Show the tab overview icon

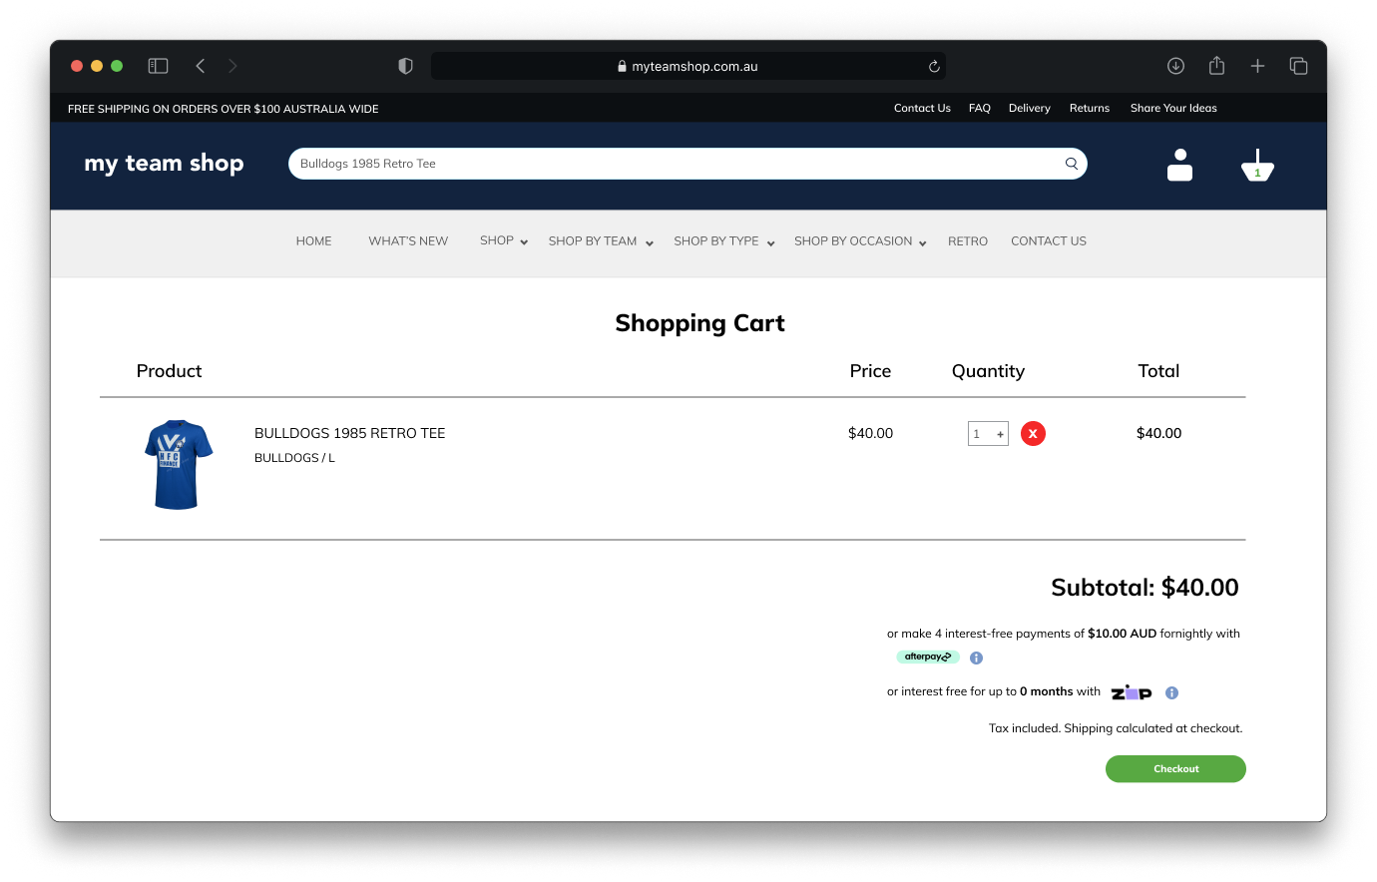pyautogui.click(x=1298, y=66)
